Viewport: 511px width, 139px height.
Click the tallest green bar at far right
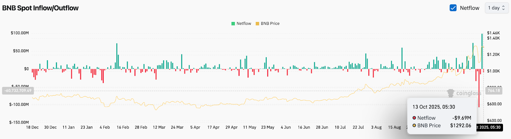click(482, 51)
